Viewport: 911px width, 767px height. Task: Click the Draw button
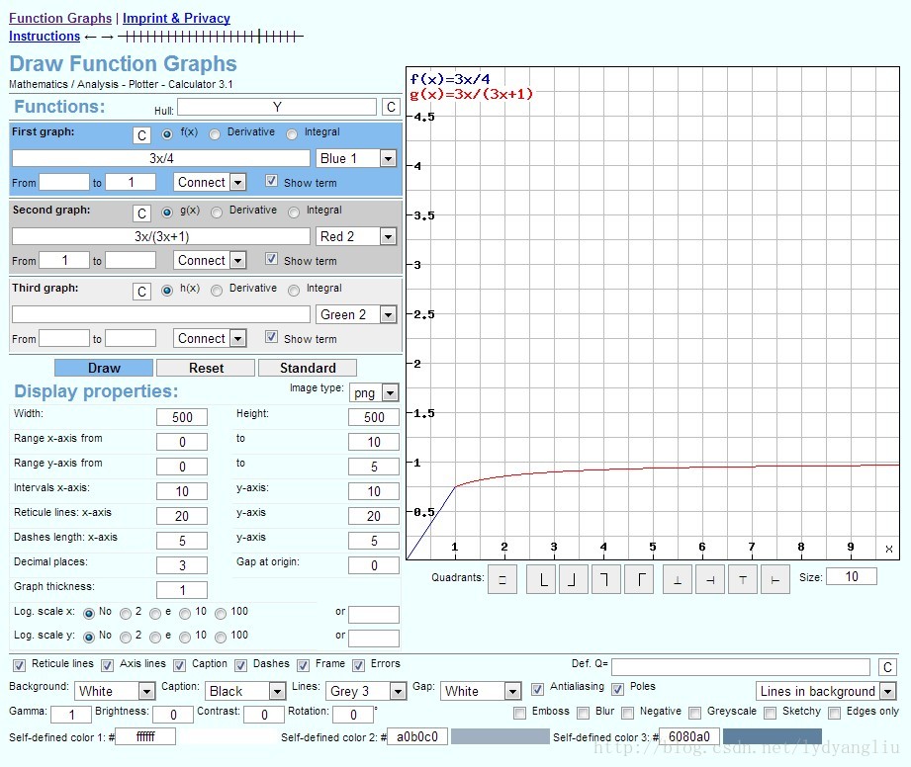tap(104, 368)
